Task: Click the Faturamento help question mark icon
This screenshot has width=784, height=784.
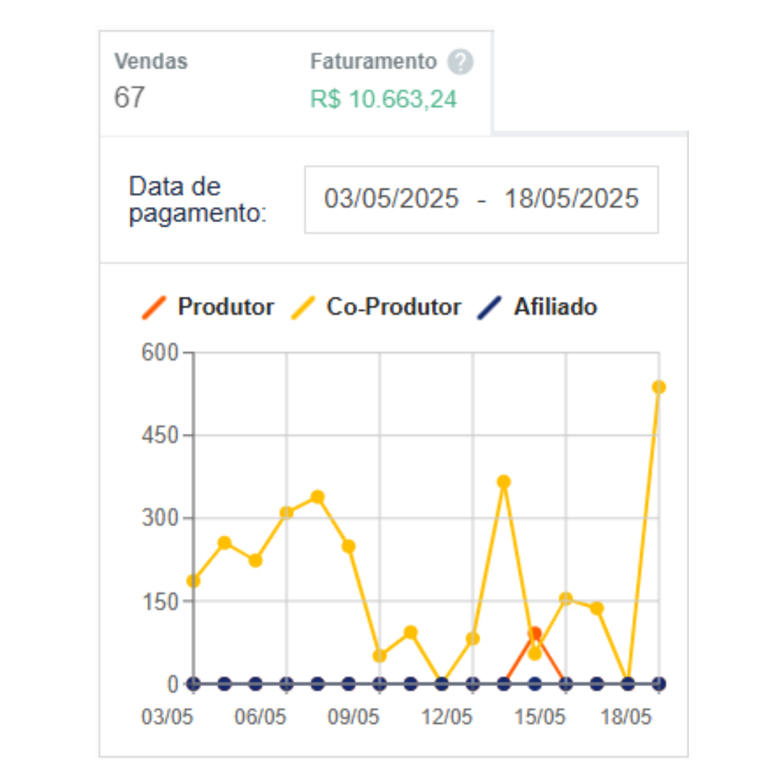Action: coord(460,62)
